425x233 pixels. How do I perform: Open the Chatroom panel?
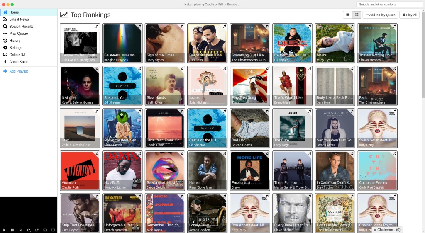pyautogui.click(x=387, y=230)
